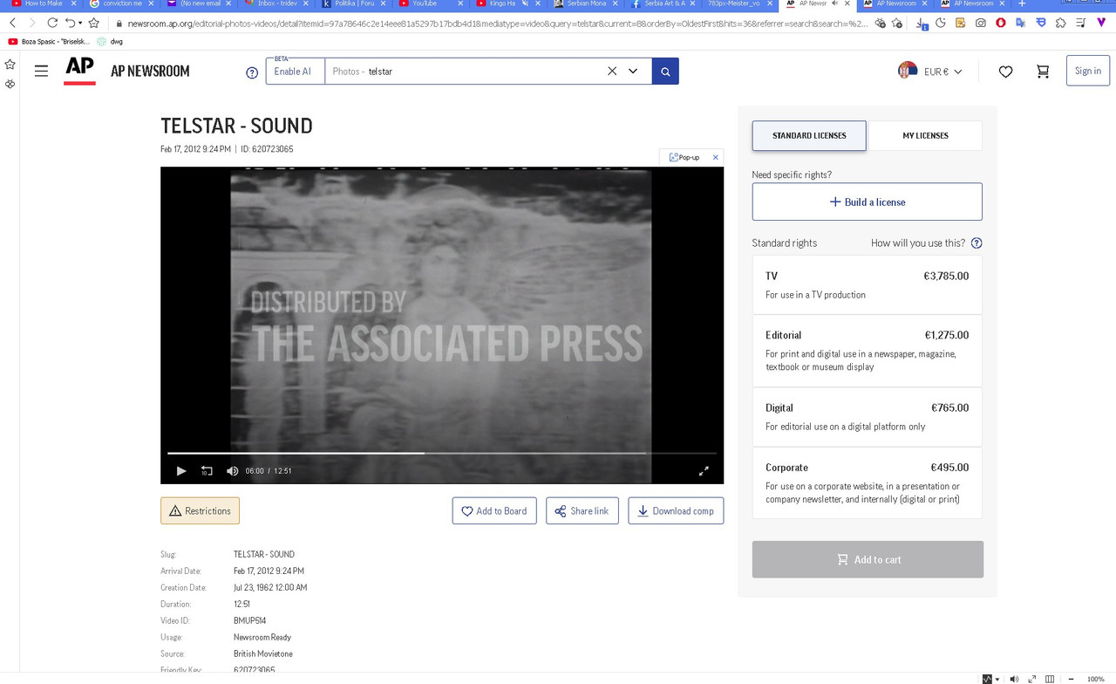Screen dimensions: 1116x684
Task: Open the help question mark beside Enable AI
Action: point(252,72)
